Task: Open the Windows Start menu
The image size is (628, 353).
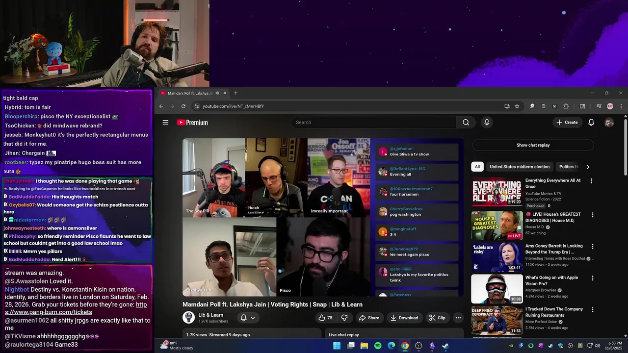Action: click(x=337, y=346)
